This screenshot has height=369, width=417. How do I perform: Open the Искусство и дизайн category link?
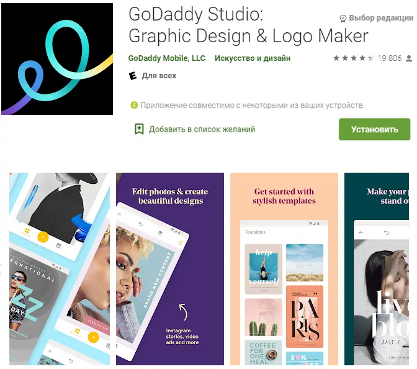pos(253,58)
